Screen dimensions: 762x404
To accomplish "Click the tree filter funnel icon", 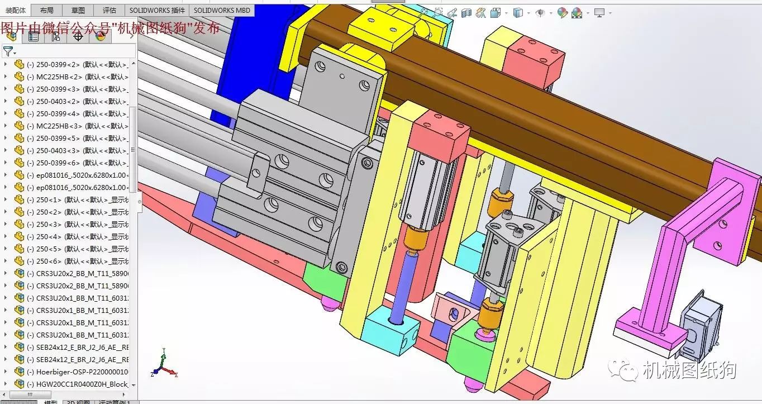I will click(7, 51).
